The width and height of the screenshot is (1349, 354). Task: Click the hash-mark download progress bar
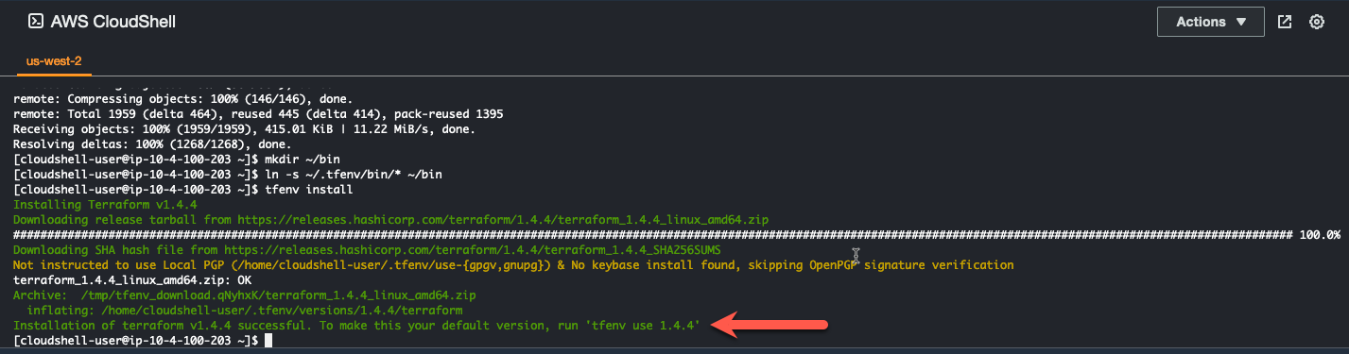[x=653, y=234]
